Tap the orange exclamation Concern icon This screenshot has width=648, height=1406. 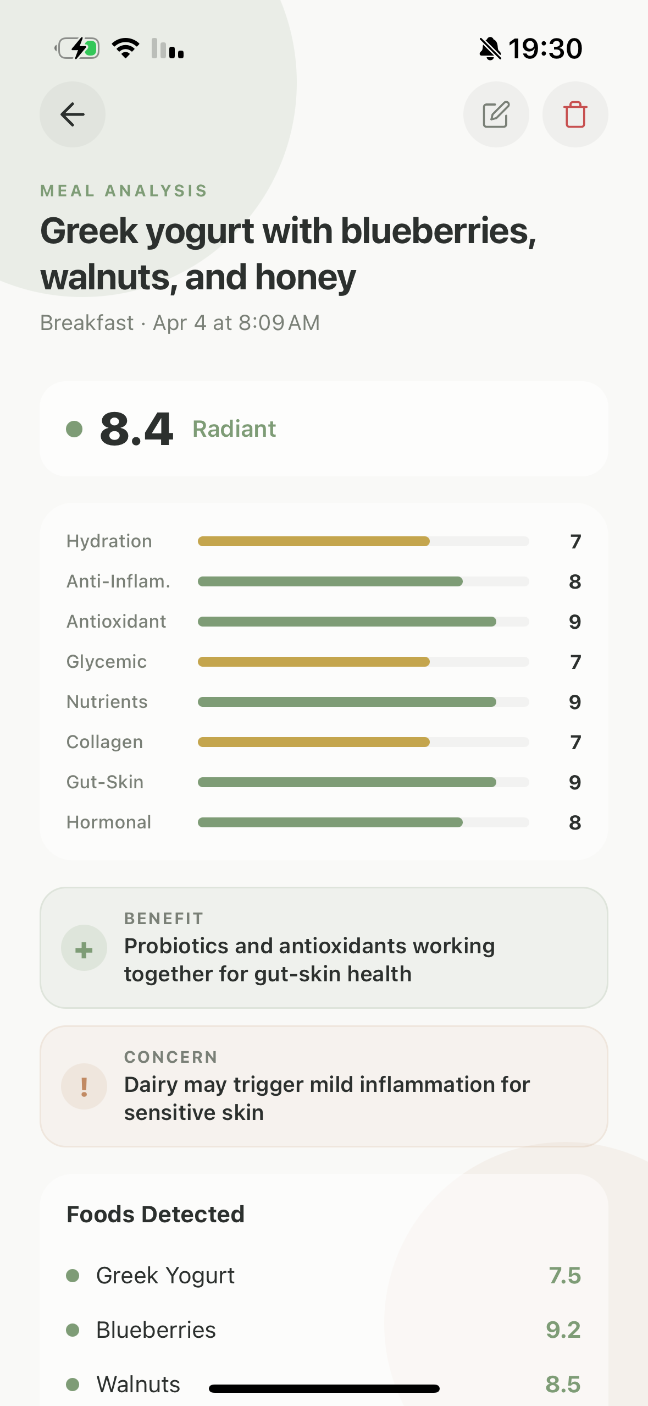(84, 1087)
